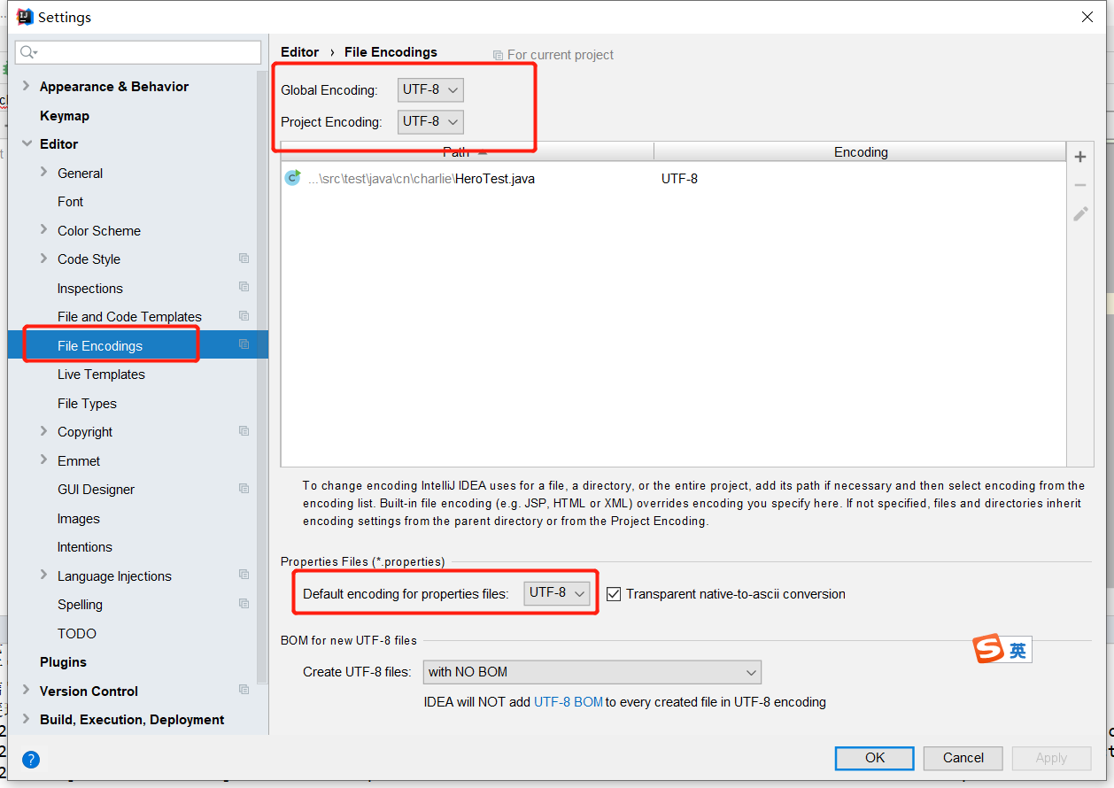Open the Global Encoding dropdown

430,89
